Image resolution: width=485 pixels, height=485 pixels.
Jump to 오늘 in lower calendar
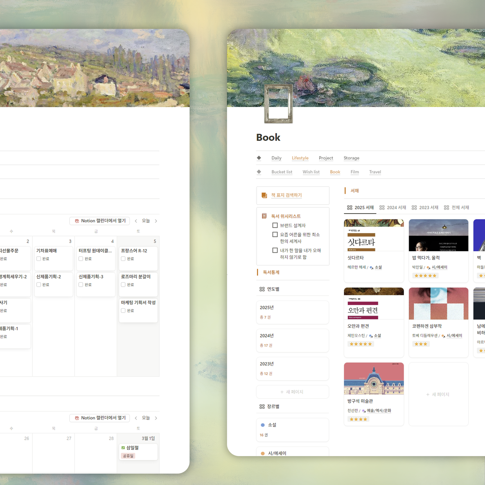tap(146, 418)
